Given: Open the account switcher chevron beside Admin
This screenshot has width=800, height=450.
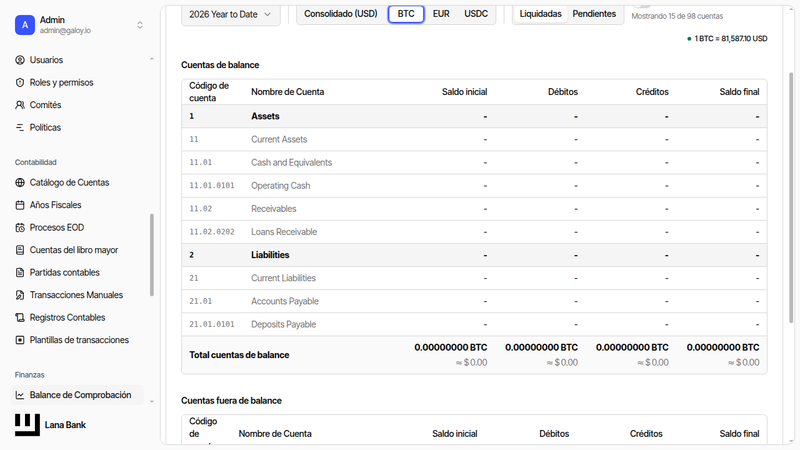Looking at the screenshot, I should pyautogui.click(x=140, y=25).
